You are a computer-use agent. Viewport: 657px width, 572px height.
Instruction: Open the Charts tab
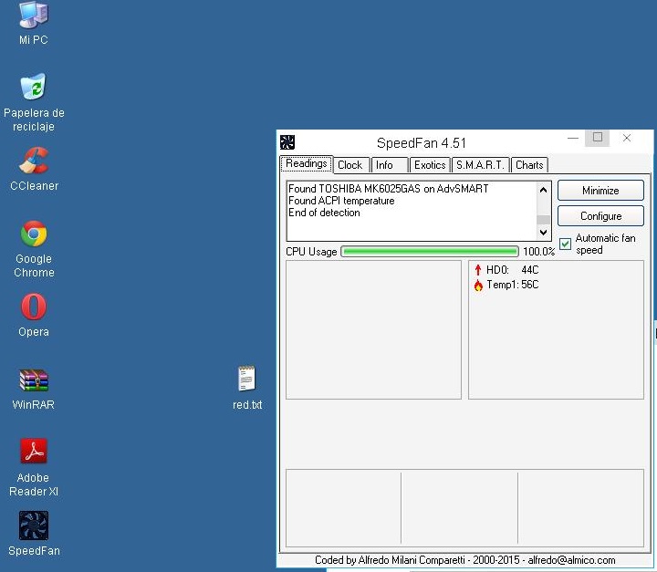pos(529,165)
